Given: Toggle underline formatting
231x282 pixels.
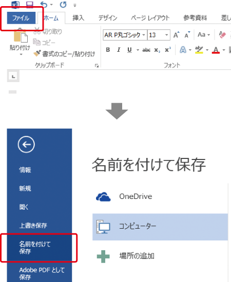Looking at the screenshot, I should (129, 50).
